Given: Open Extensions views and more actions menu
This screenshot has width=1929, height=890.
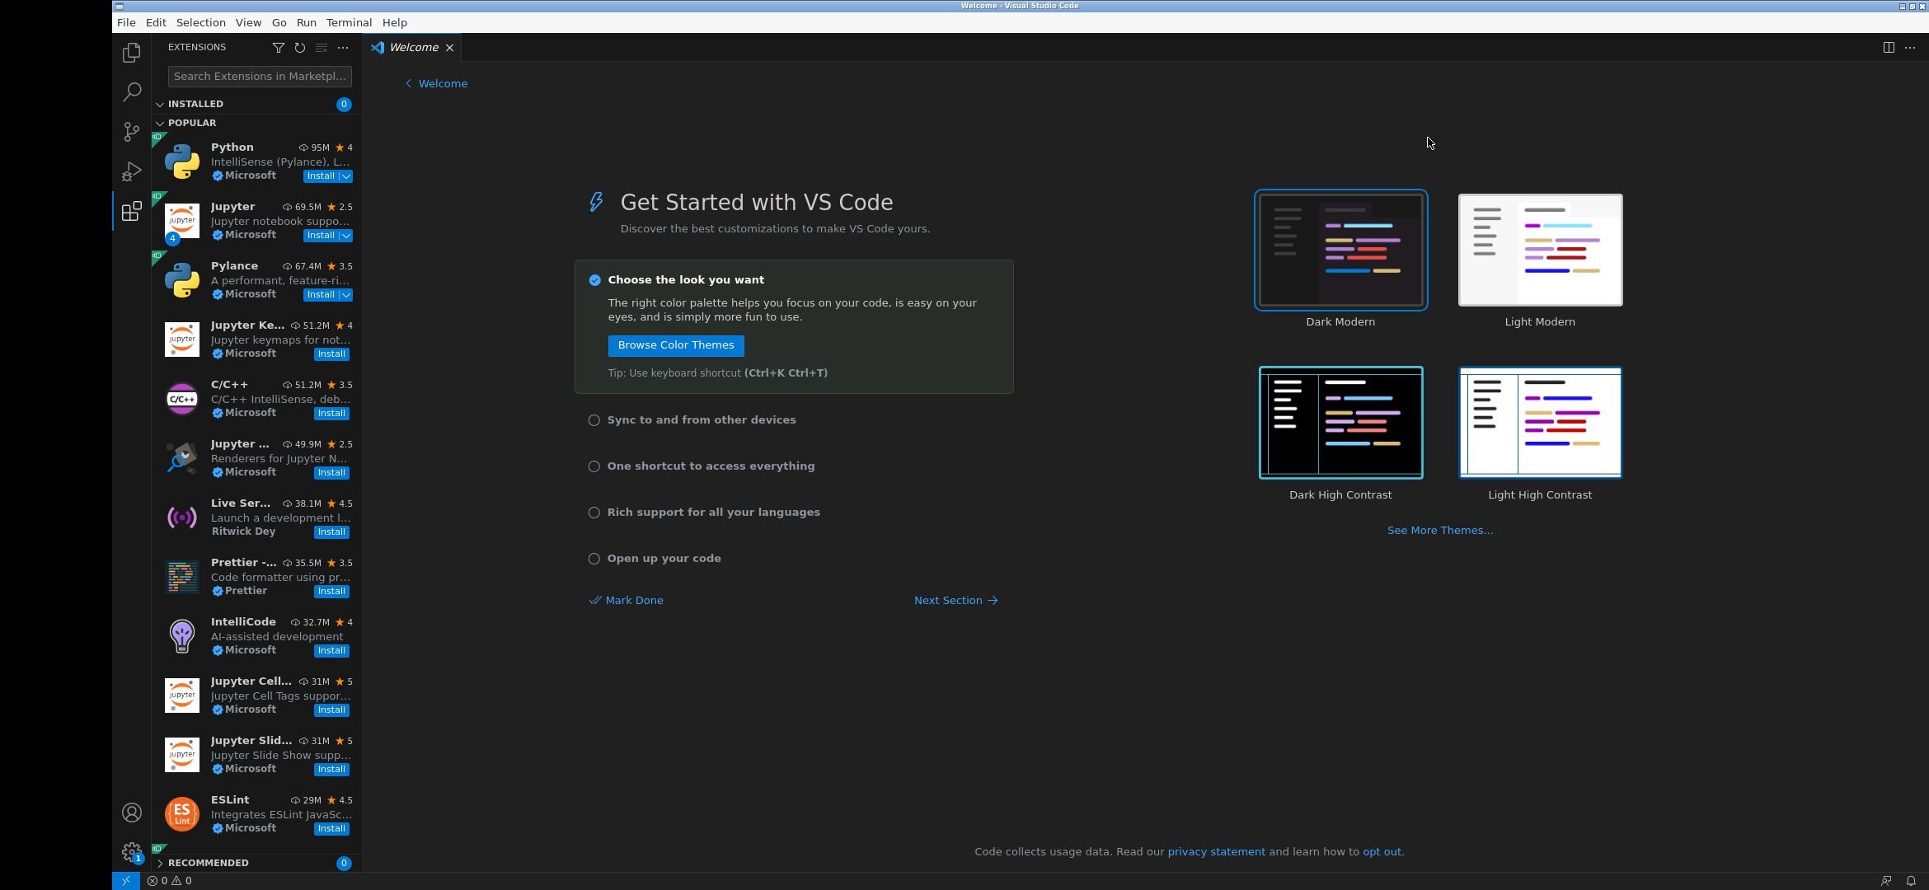Looking at the screenshot, I should point(343,48).
